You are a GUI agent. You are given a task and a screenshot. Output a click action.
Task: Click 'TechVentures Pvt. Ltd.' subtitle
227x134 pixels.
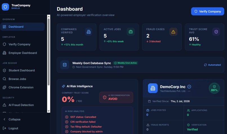[173, 91]
